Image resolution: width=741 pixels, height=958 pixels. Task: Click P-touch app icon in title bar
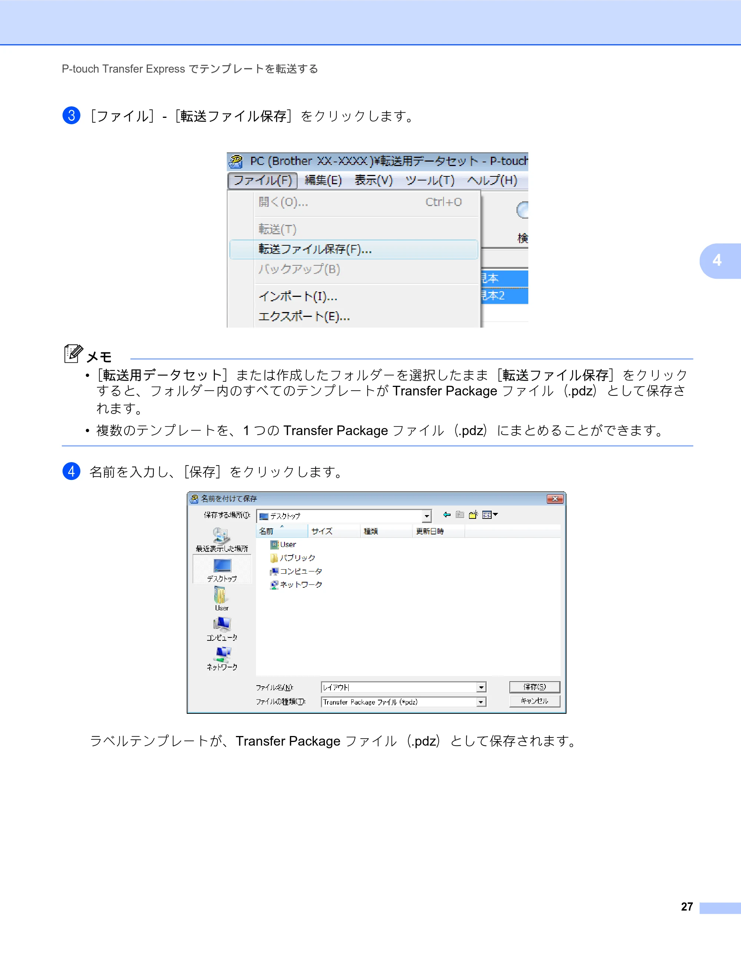tap(236, 162)
